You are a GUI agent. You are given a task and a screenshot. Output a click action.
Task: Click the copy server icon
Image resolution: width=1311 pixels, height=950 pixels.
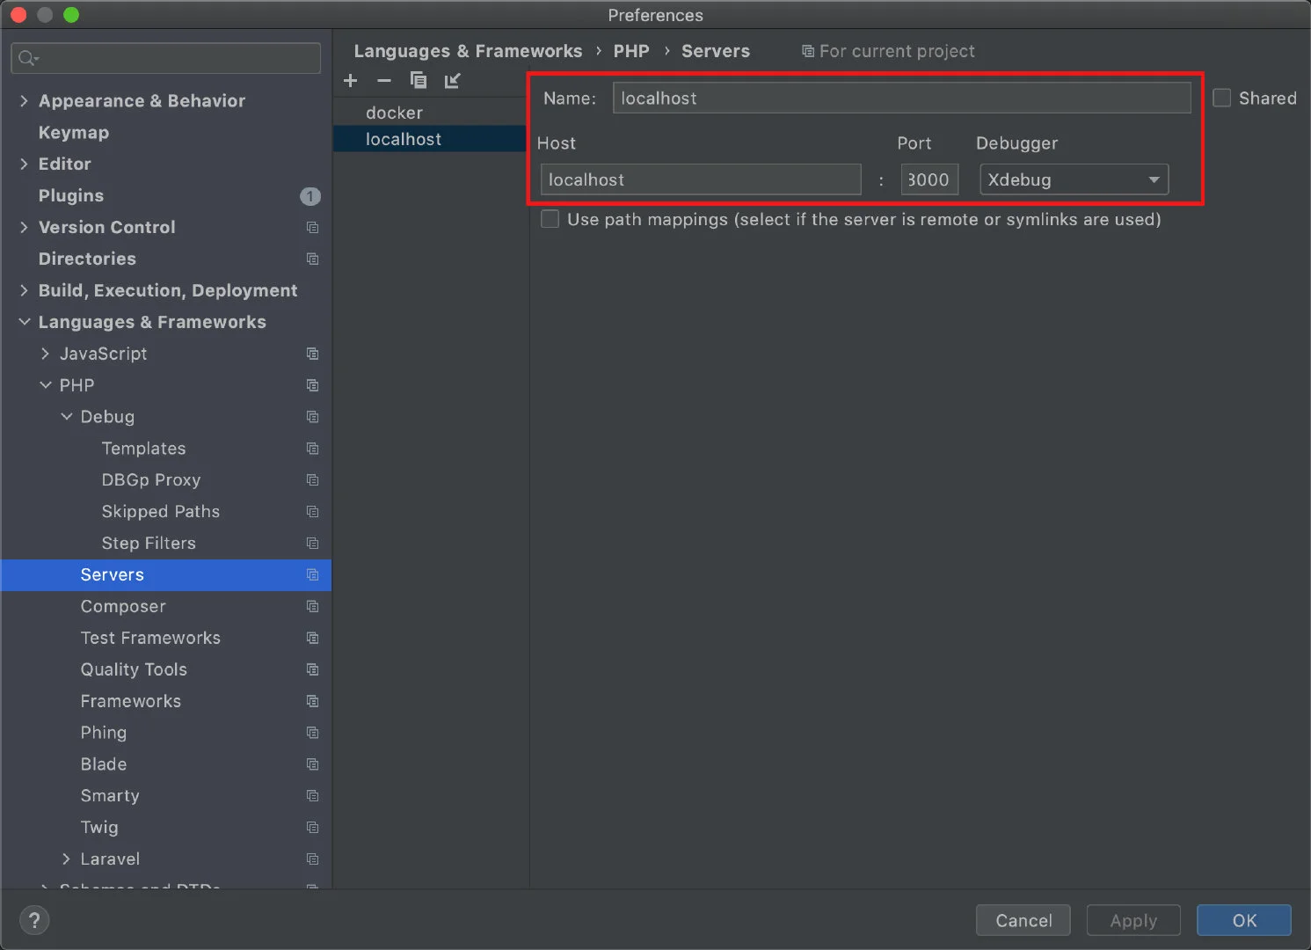pyautogui.click(x=419, y=81)
